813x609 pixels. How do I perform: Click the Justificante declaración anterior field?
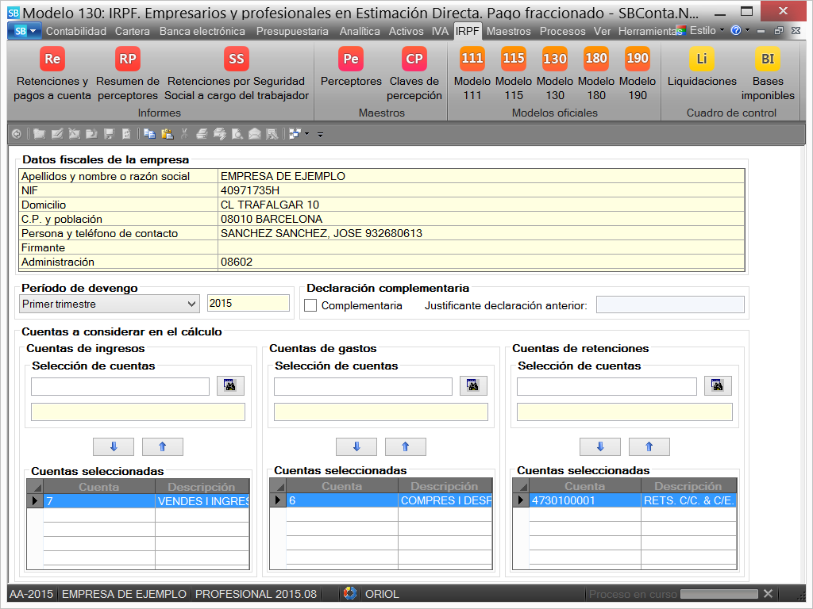[670, 305]
